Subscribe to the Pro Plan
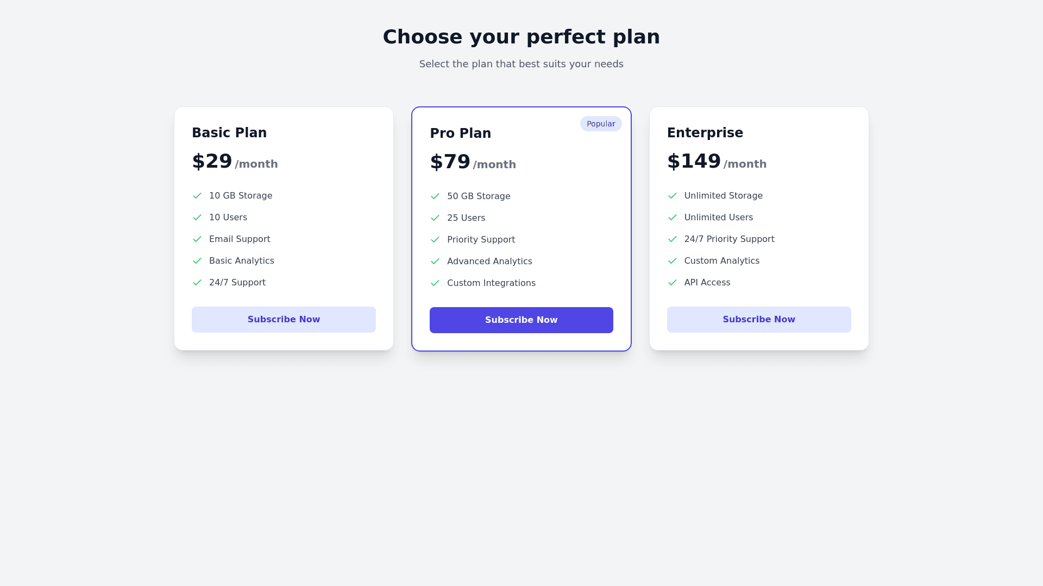 tap(521, 320)
